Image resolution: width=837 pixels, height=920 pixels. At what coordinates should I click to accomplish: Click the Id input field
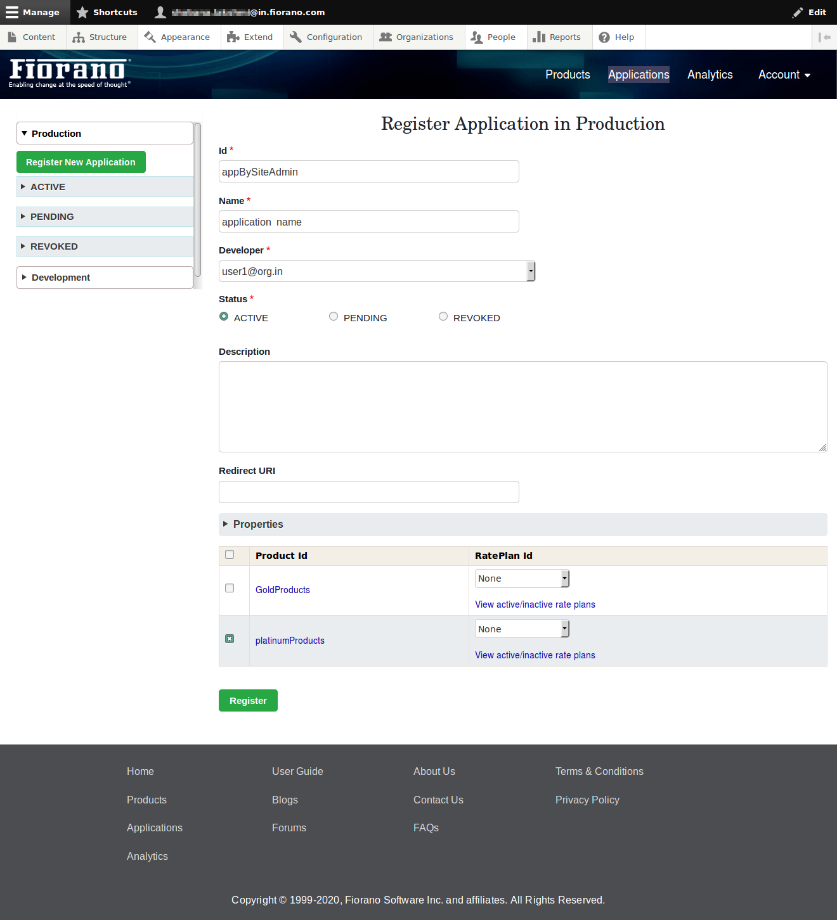pos(369,172)
